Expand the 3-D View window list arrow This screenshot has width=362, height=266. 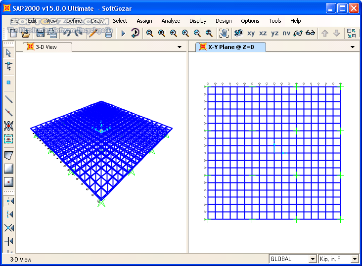[180, 47]
